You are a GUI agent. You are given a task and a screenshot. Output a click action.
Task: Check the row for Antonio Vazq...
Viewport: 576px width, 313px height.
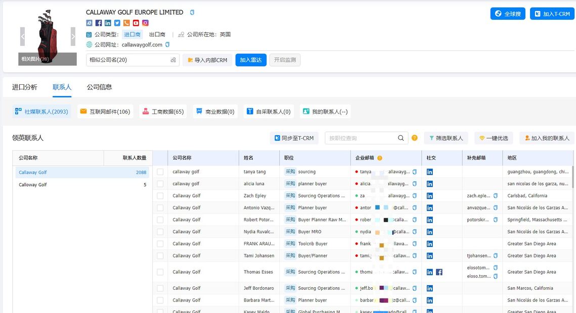pos(160,208)
